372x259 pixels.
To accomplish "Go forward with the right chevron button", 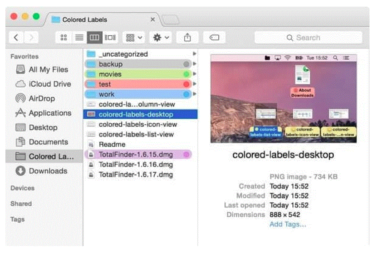I will (31, 38).
